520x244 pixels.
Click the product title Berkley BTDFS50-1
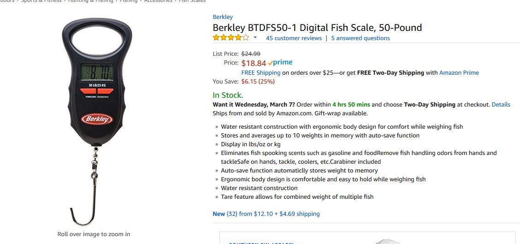point(317,28)
